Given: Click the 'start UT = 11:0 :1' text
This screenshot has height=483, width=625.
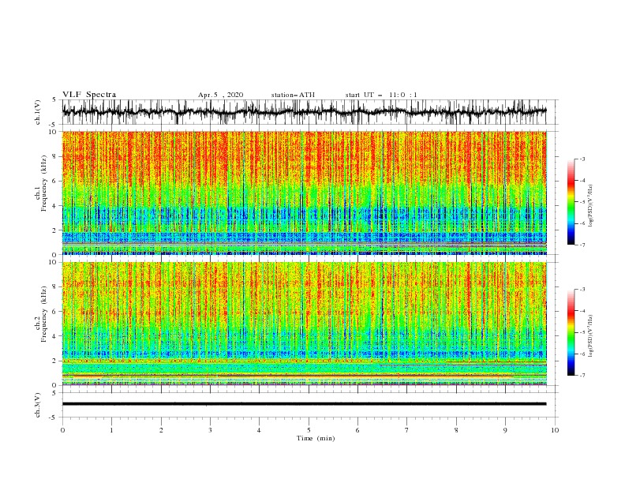Looking at the screenshot, I should 381,95.
